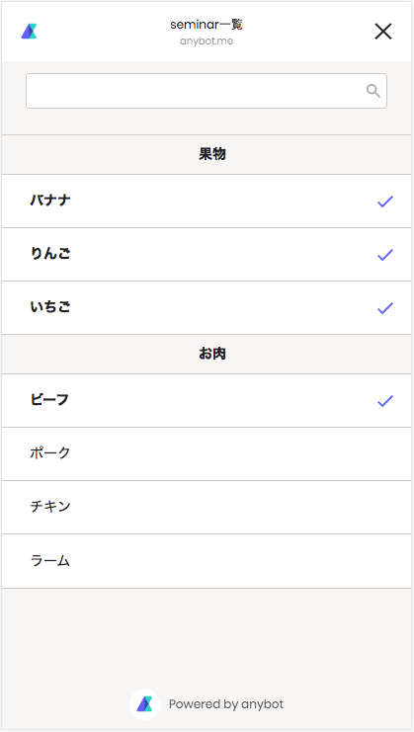Click the seminar一覧 title
Viewport: 414px width, 732px height.
pyautogui.click(x=207, y=25)
